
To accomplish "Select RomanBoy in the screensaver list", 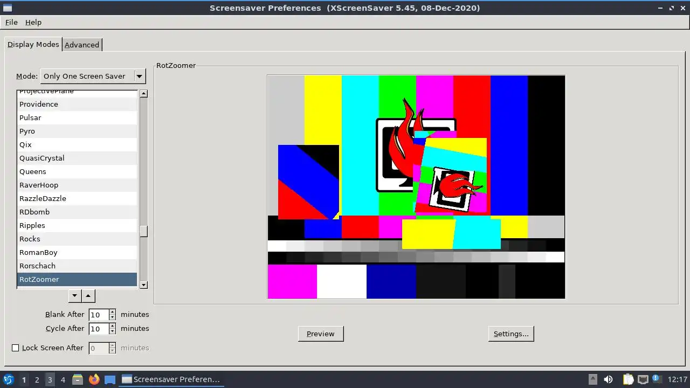I will pyautogui.click(x=77, y=252).
